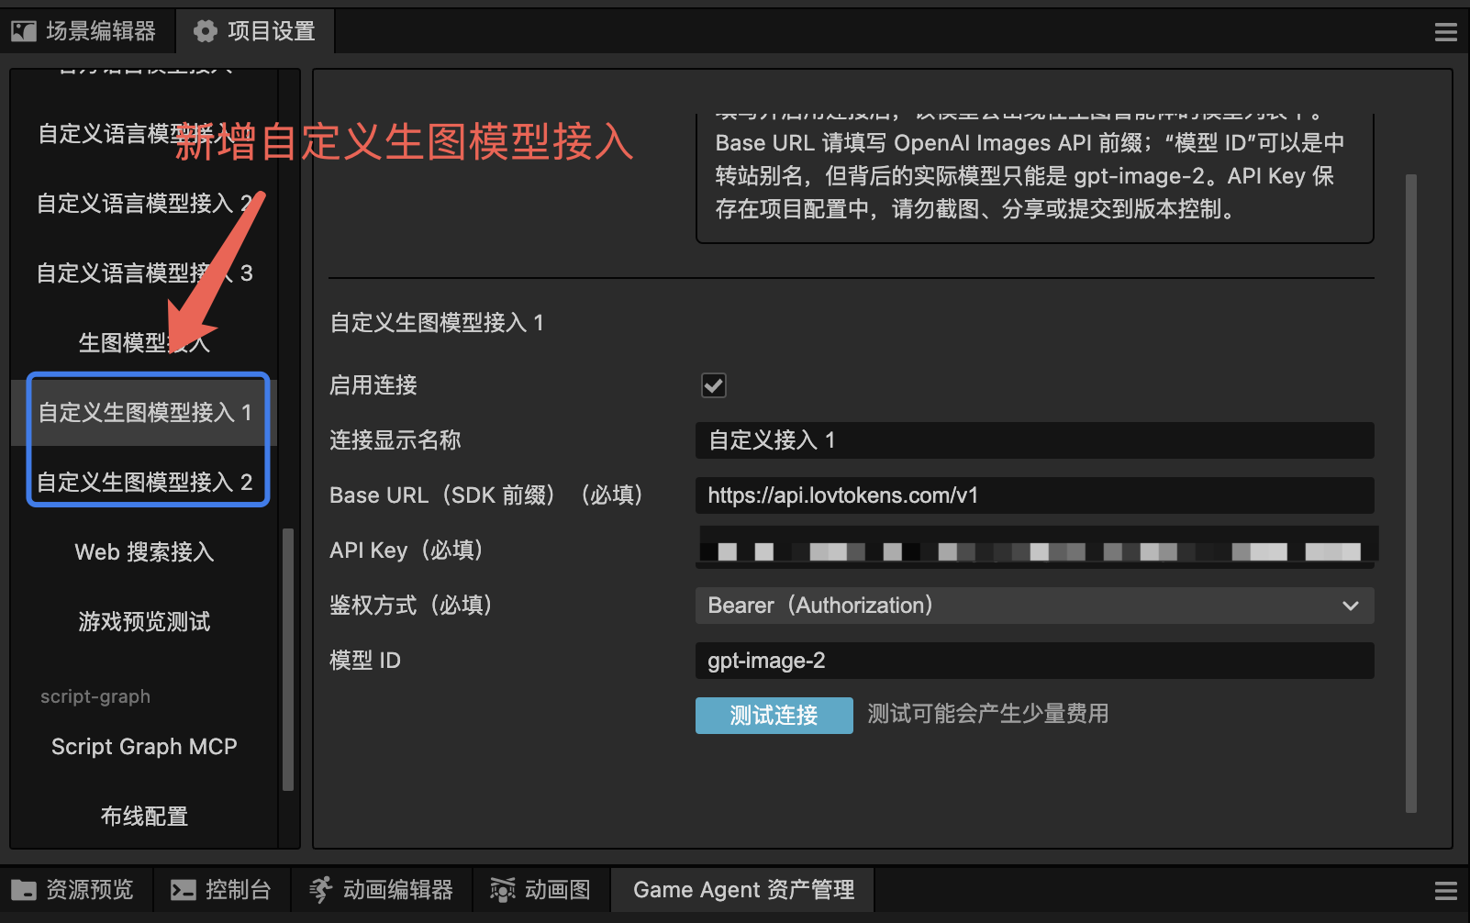Screen dimensions: 1470x923
Task: Expand the 鉴权方式 Bearer dropdown
Action: tap(1034, 606)
